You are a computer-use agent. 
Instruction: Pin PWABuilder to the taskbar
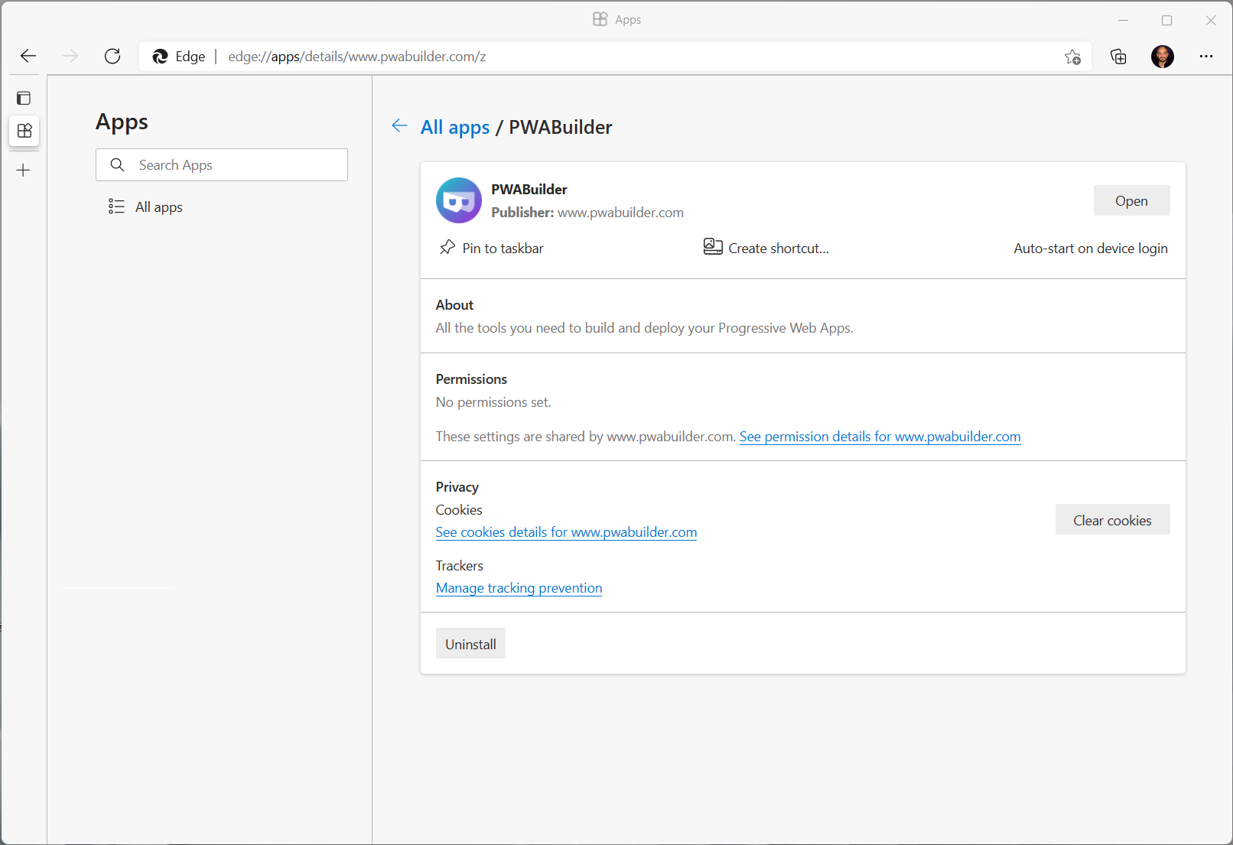pyautogui.click(x=491, y=248)
